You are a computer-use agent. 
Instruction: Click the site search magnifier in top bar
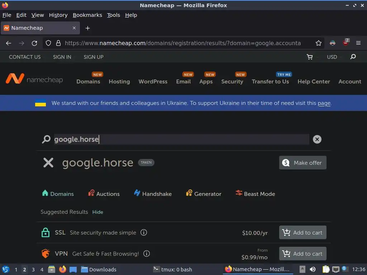[x=353, y=57]
